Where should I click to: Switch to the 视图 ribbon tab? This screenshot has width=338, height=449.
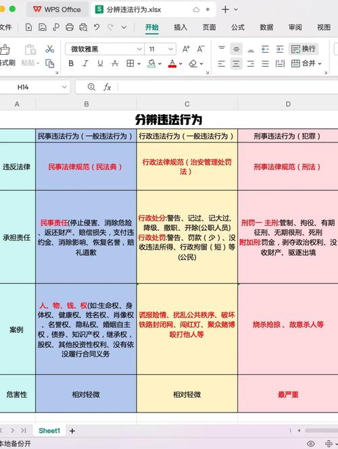point(324,28)
